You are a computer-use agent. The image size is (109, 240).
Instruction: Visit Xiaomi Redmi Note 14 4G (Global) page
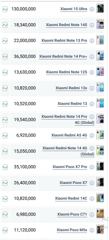(x=68, y=151)
